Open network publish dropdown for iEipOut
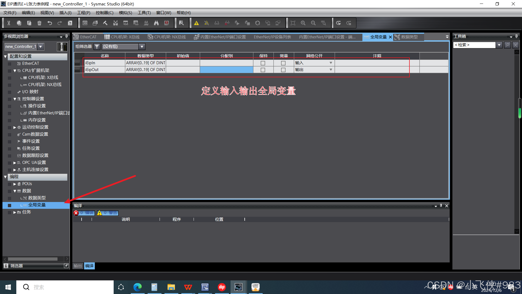Viewport: 522px width, 294px height. click(x=331, y=70)
